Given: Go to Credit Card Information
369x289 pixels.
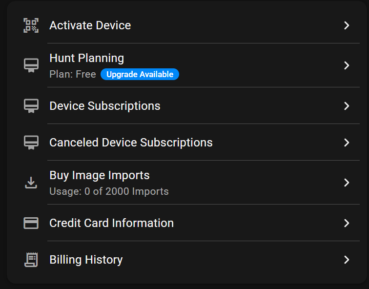Looking at the screenshot, I should click(x=111, y=223).
